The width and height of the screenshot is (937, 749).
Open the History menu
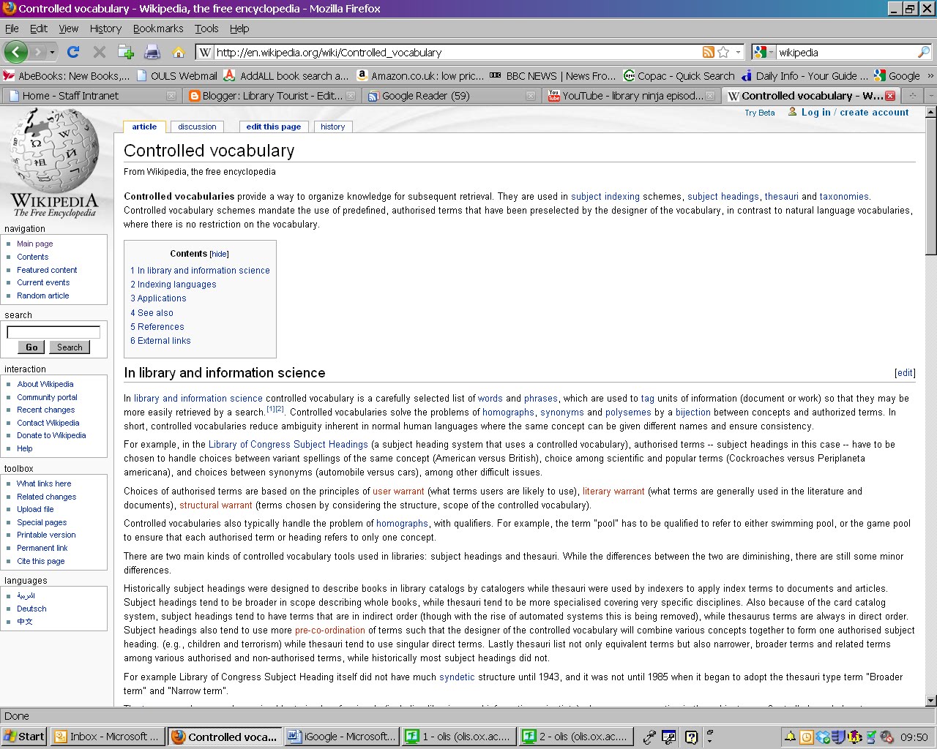pyautogui.click(x=105, y=29)
